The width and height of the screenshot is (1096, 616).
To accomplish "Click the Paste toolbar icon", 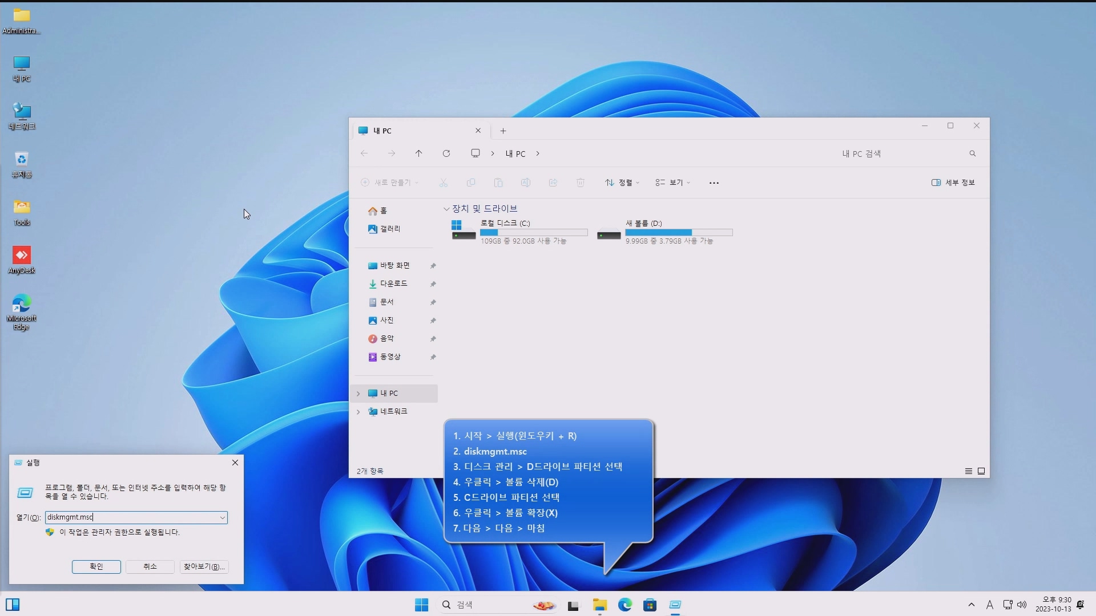I will coord(498,183).
